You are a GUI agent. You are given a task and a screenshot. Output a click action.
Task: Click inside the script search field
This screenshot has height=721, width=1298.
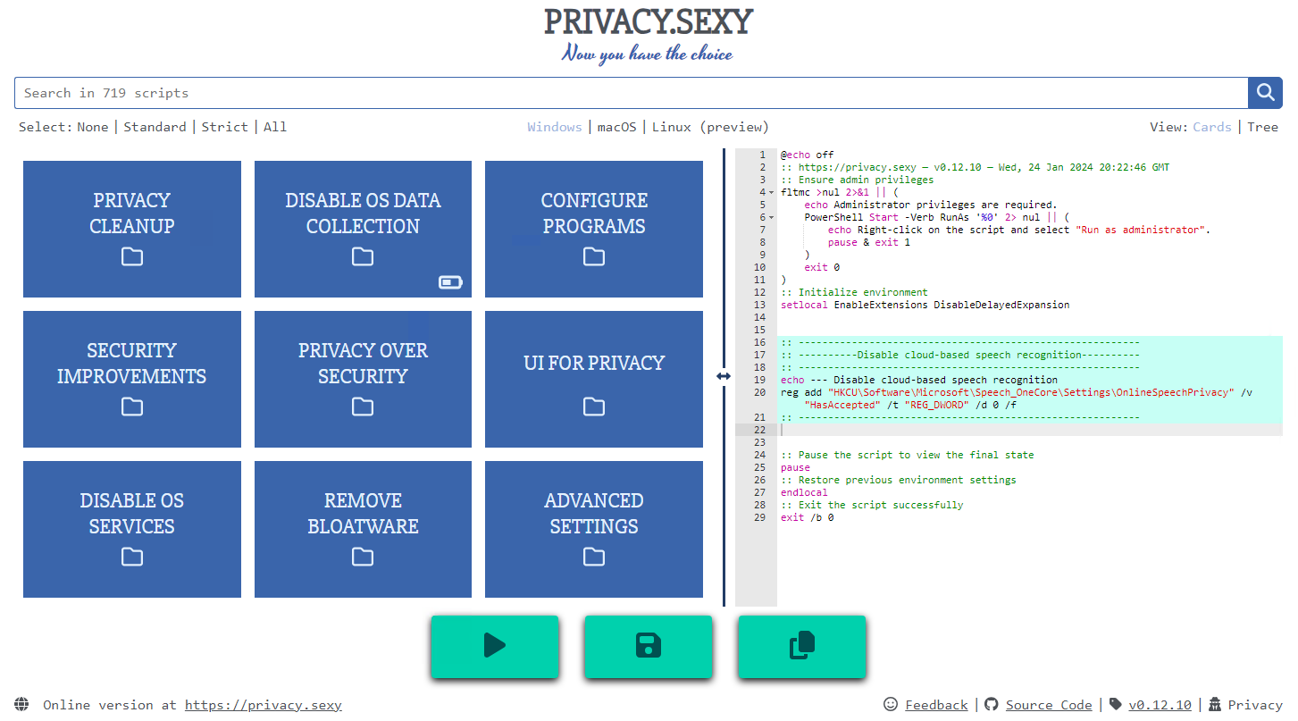(357, 92)
